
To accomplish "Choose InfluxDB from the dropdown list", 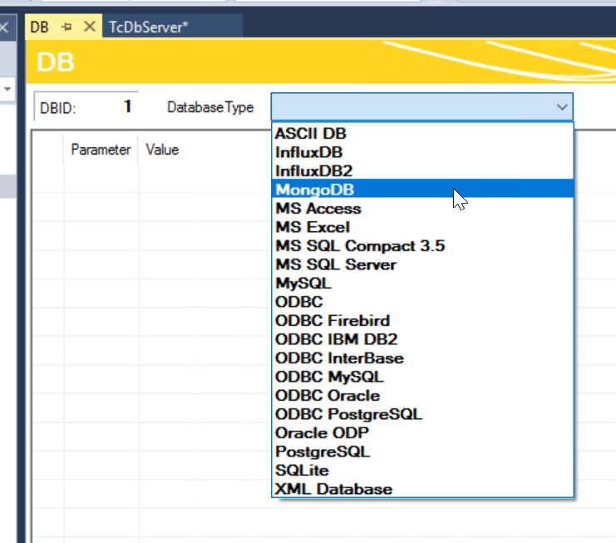I will point(422,152).
